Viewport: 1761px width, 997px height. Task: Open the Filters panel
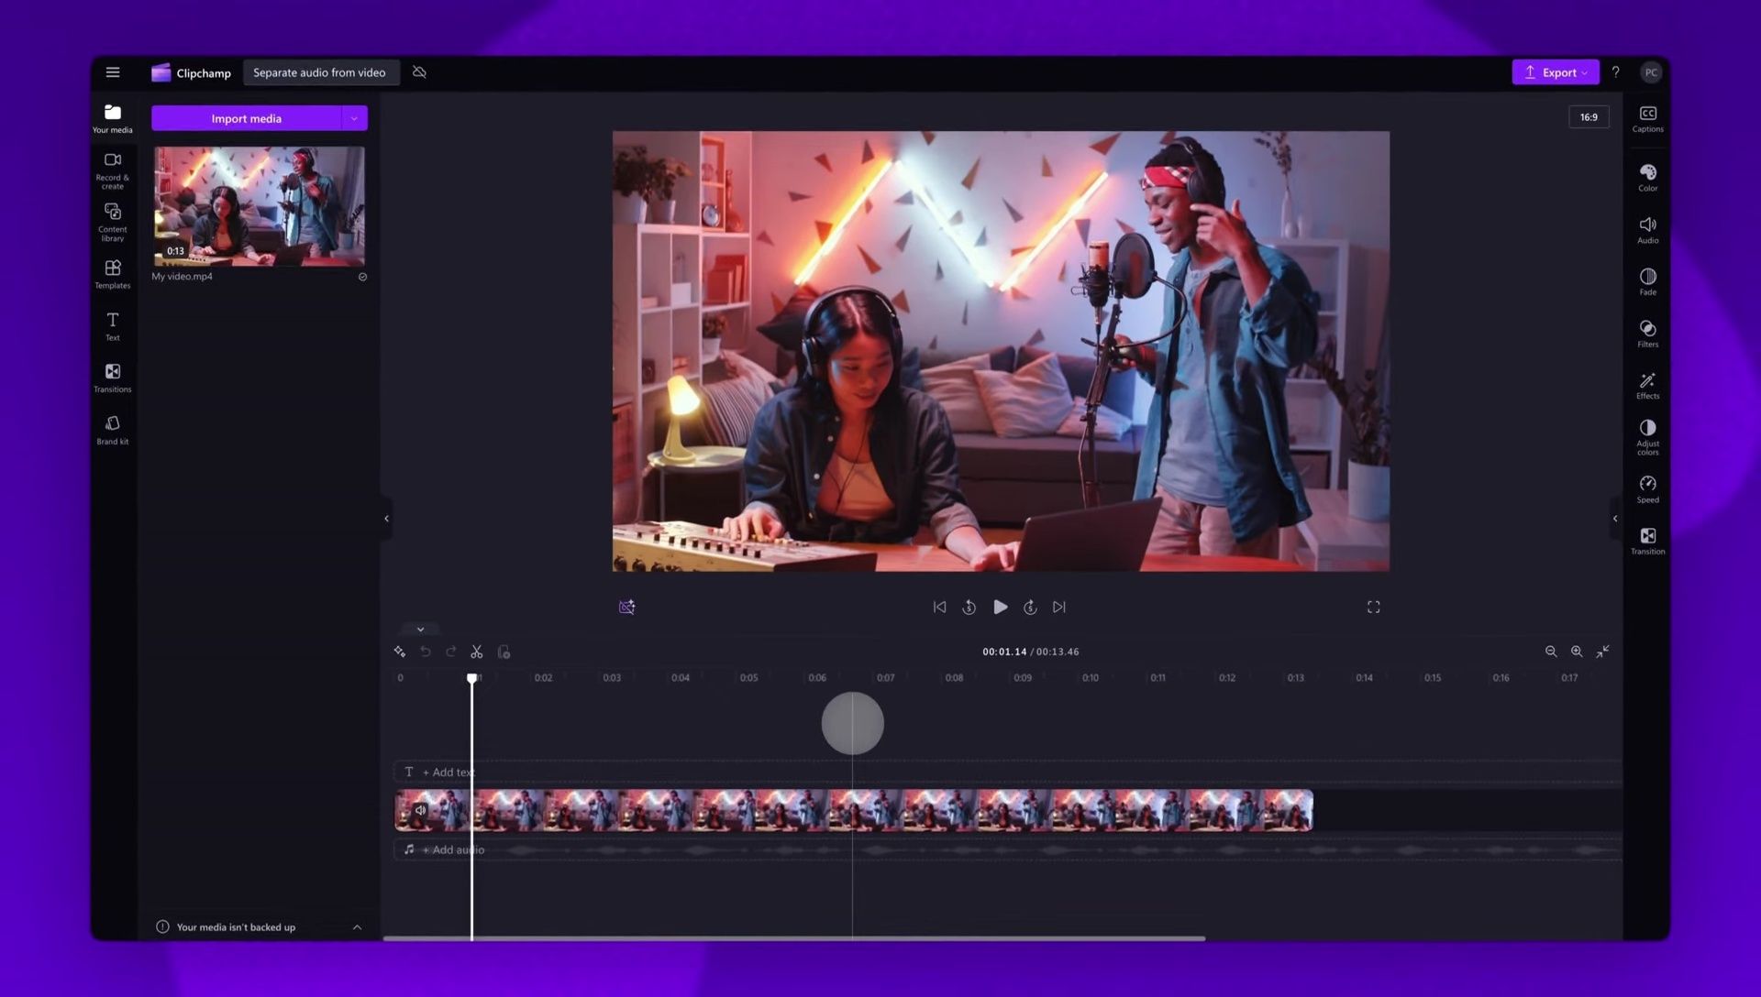(x=1648, y=334)
